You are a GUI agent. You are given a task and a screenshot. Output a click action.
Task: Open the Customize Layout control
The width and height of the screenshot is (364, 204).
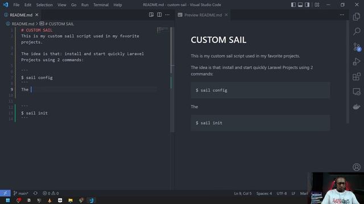click(x=317, y=5)
